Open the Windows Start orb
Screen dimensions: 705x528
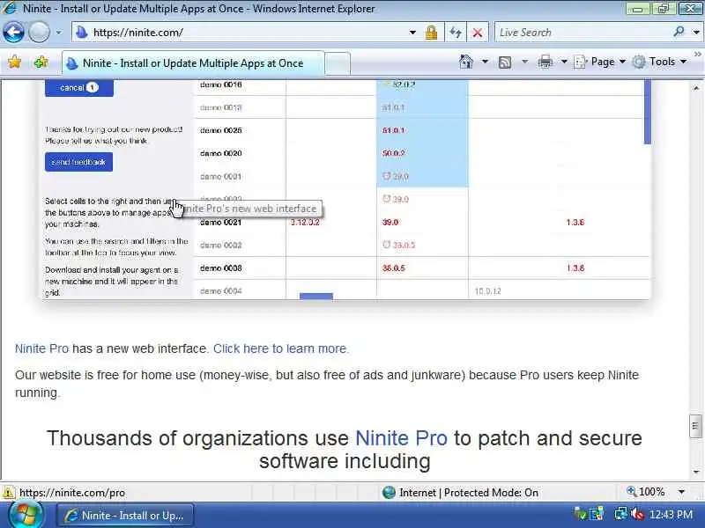26,515
